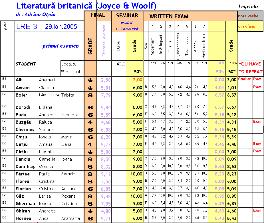Click the 'Exam' repeat flag in Buzgău's row
264x223 pixels.
point(257,122)
